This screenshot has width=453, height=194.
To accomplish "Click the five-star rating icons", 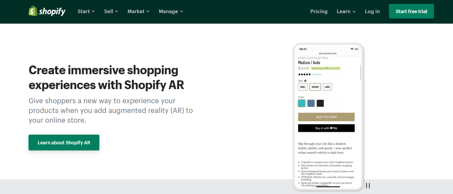I will click(304, 74).
